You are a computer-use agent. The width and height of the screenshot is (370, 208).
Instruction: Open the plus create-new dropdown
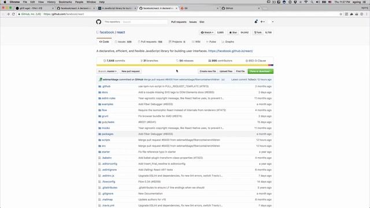coord(262,22)
